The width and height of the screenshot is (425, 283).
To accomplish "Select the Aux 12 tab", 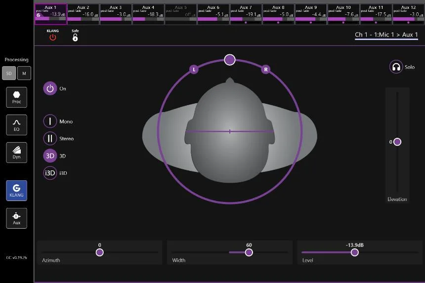I will (x=409, y=14).
